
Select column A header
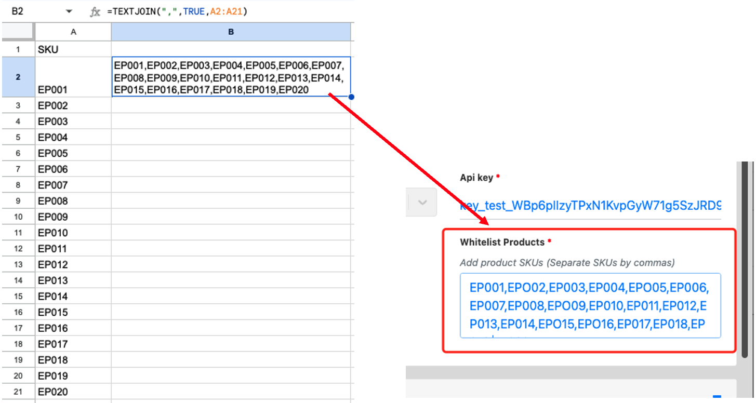pos(73,32)
